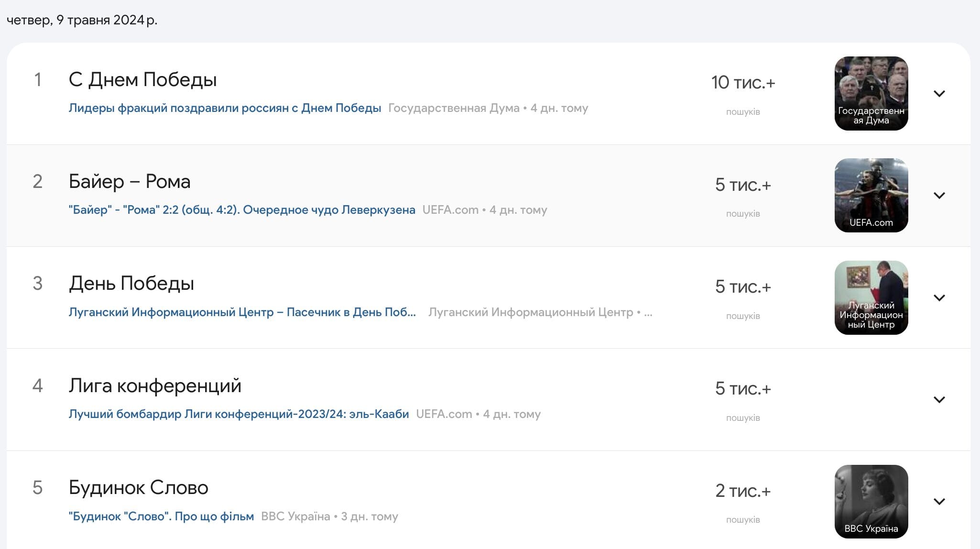
Task: Open the Государственная Дума news thumbnail
Action: (x=871, y=93)
